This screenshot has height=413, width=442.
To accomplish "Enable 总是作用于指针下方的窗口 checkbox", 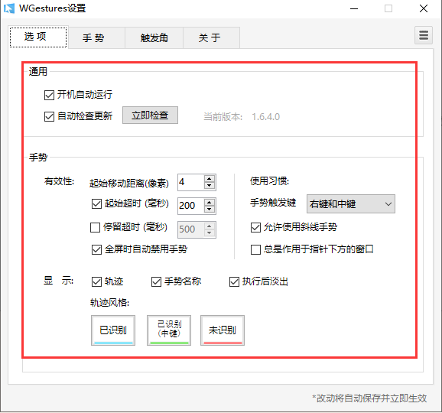I will (255, 249).
